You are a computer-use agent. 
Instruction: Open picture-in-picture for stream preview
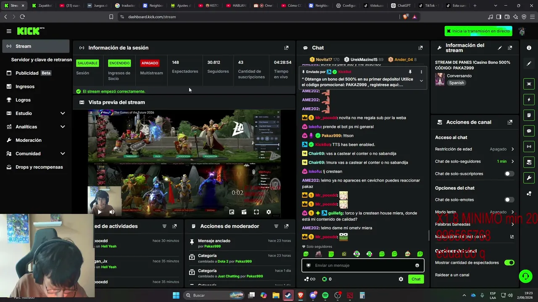(x=232, y=212)
